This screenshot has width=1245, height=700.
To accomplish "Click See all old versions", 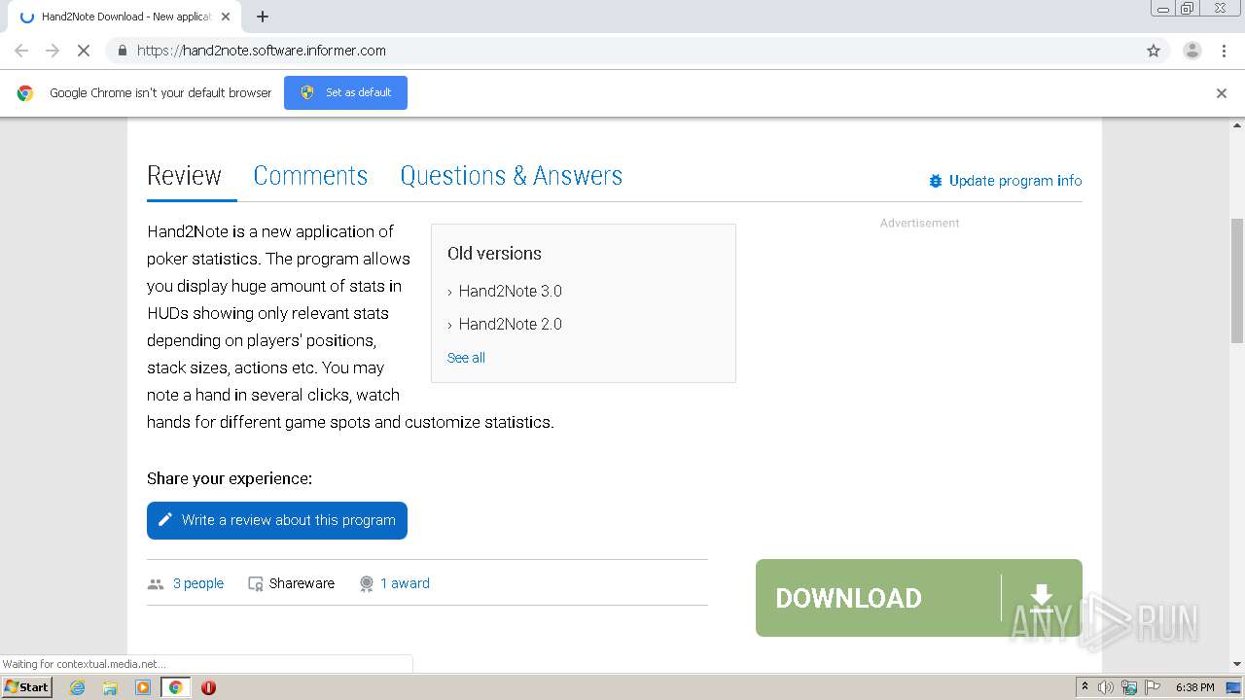I will click(x=466, y=358).
